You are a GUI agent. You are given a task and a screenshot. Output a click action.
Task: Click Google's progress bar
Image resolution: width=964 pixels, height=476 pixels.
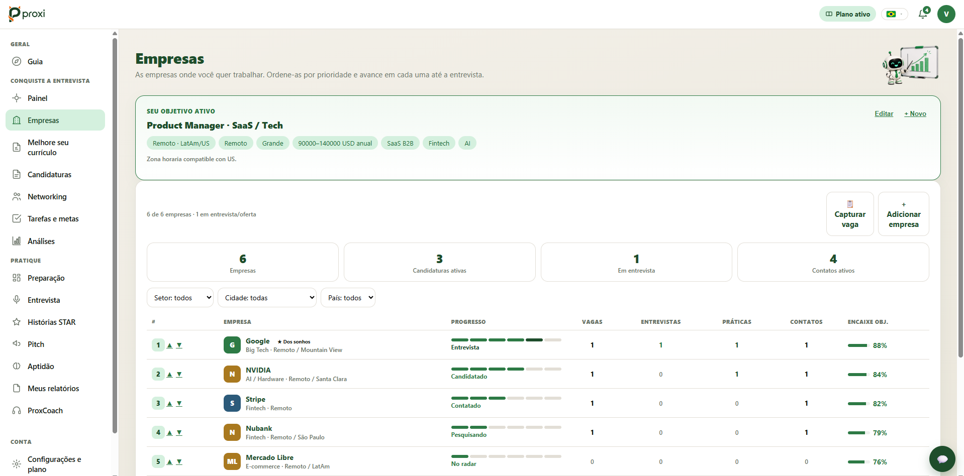click(506, 340)
